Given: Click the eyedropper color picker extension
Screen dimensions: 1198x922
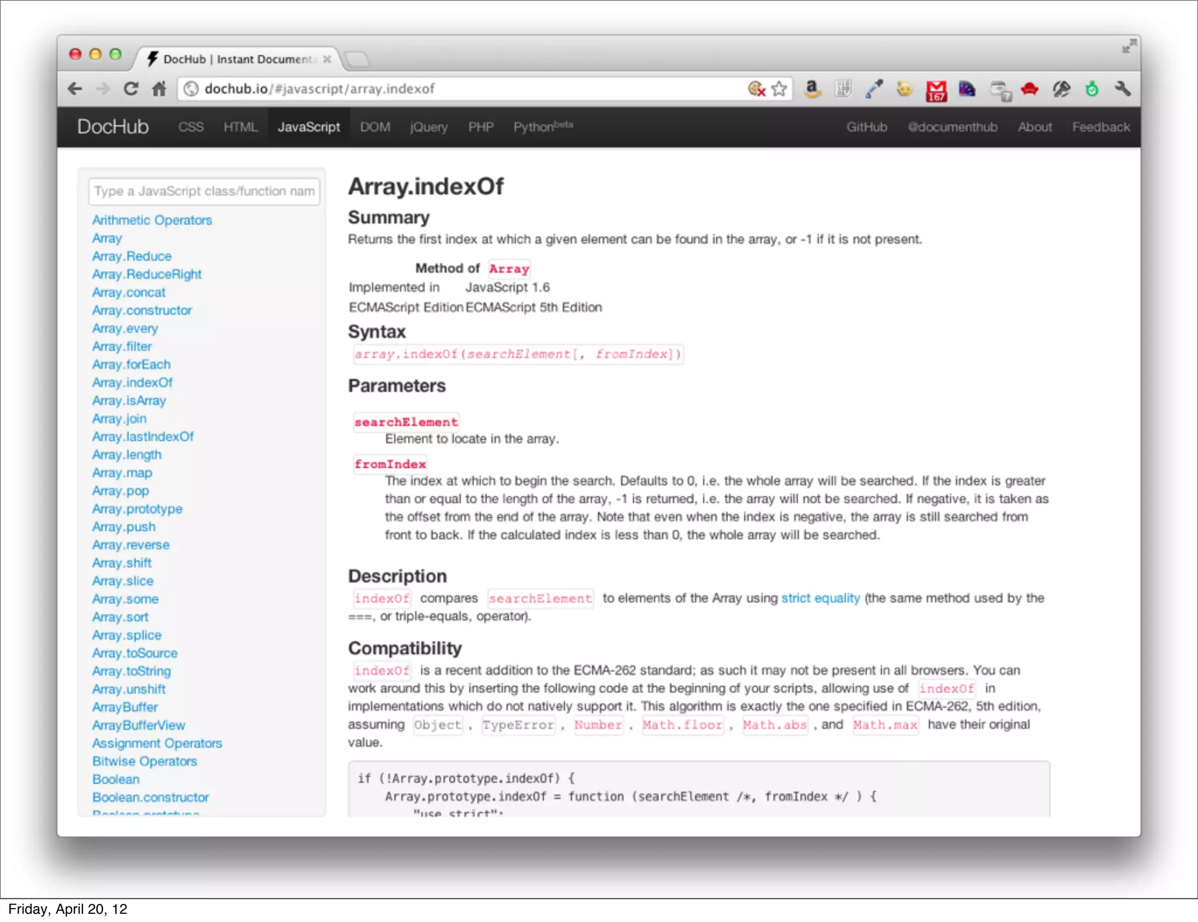Looking at the screenshot, I should tap(874, 89).
